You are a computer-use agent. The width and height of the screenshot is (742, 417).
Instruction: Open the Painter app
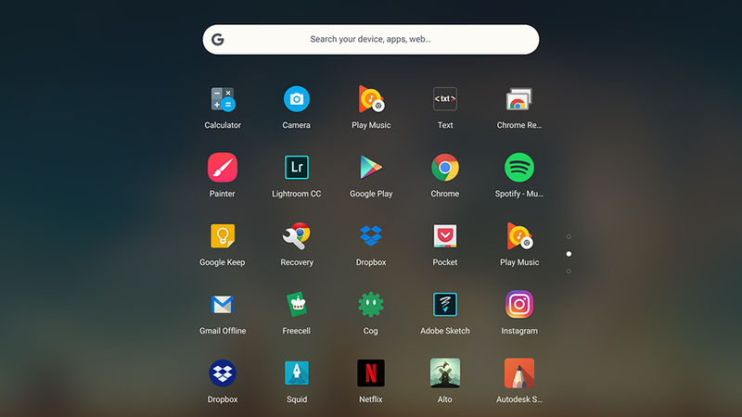(x=223, y=168)
